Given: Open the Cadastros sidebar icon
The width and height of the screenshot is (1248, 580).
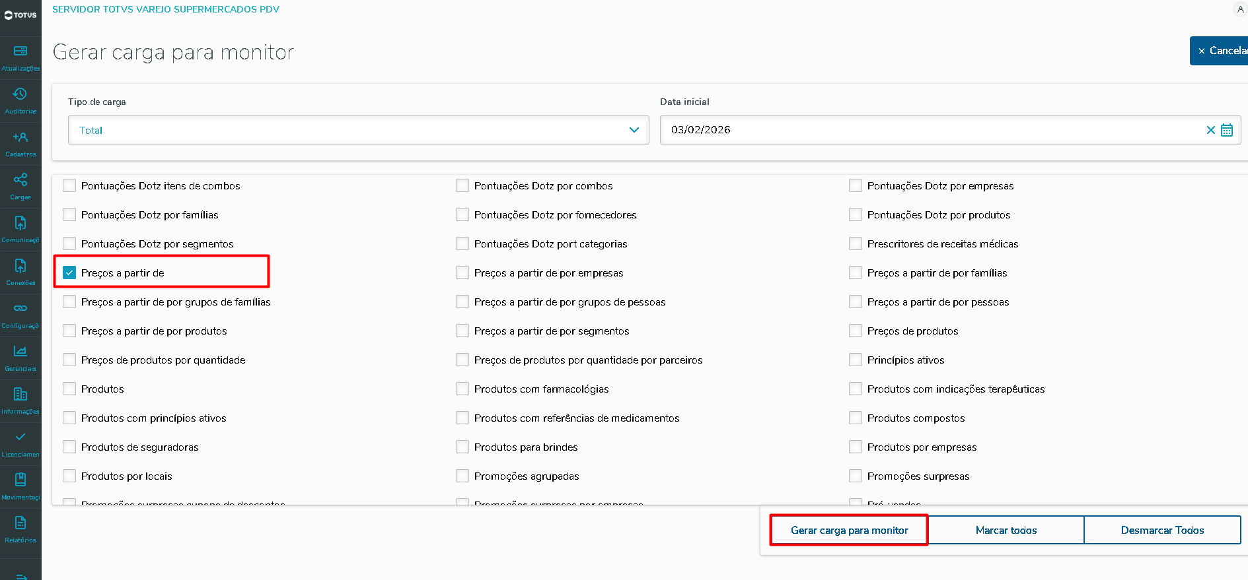Looking at the screenshot, I should (20, 137).
